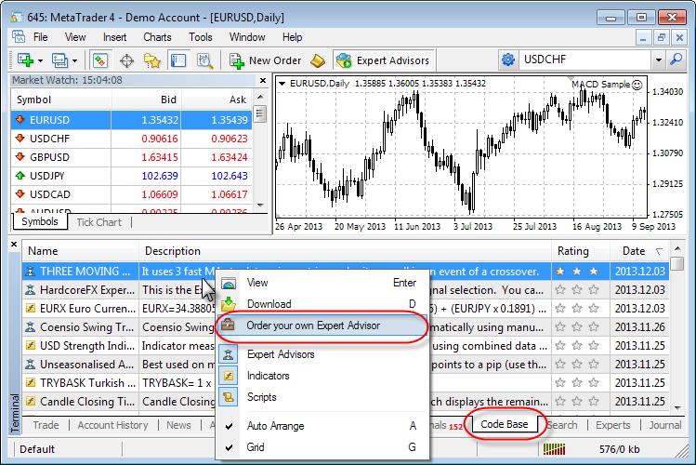The width and height of the screenshot is (696, 465).
Task: Sort Code Base list by Name column
Action: [x=80, y=251]
